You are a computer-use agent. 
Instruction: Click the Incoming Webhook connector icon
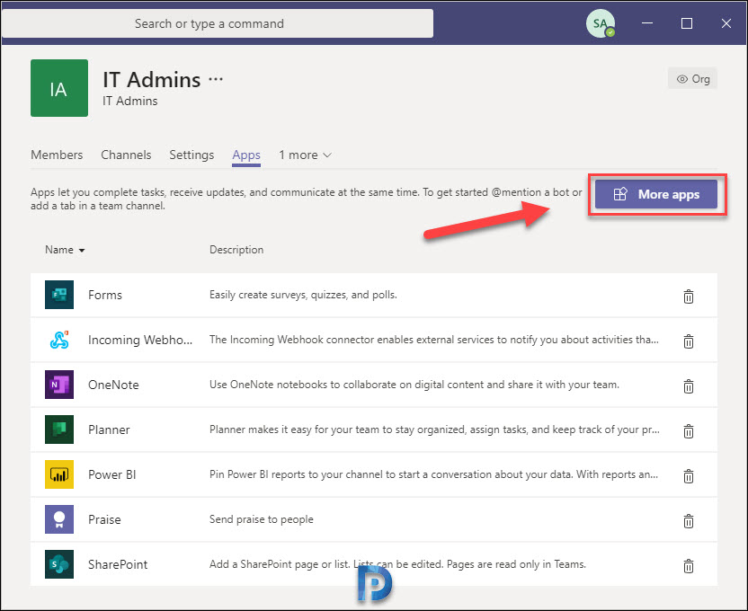point(59,340)
